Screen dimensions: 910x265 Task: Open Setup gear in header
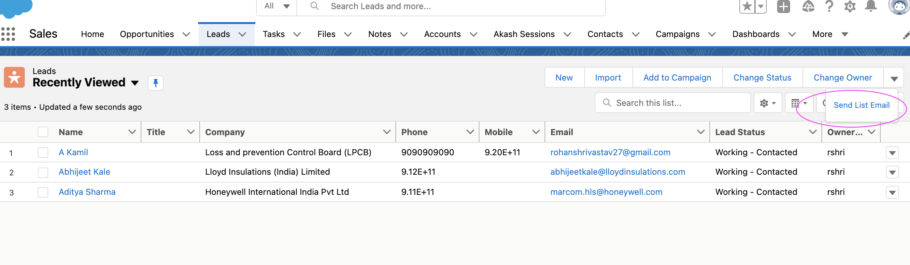(x=850, y=6)
